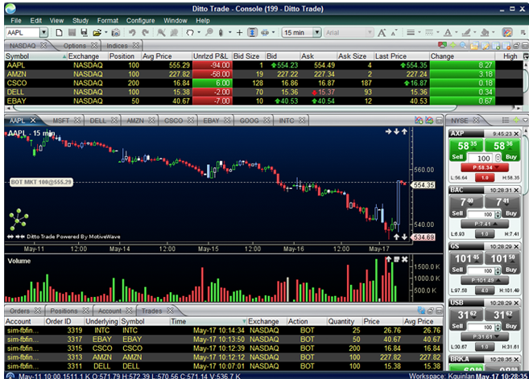Close the Volume study with its X
Viewport: 529px width, 379px height.
(x=404, y=259)
